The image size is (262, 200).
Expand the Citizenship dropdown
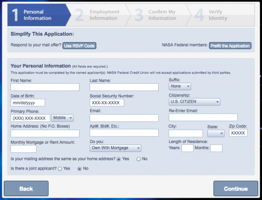tap(194, 102)
